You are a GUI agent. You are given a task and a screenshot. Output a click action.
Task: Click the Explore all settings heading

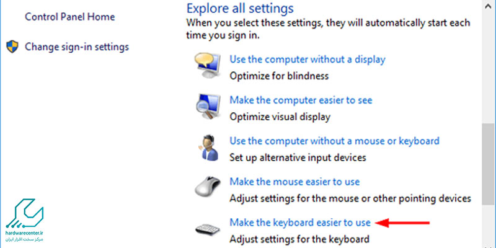(x=240, y=8)
